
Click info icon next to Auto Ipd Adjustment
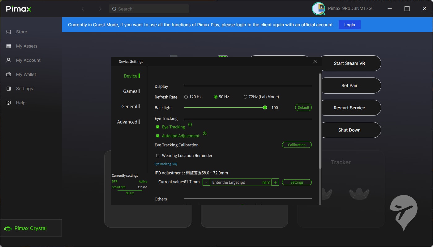click(204, 134)
